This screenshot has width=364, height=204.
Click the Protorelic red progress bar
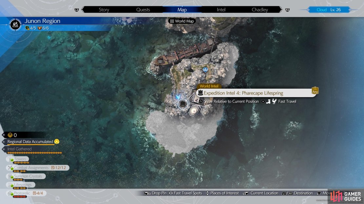click(x=20, y=196)
